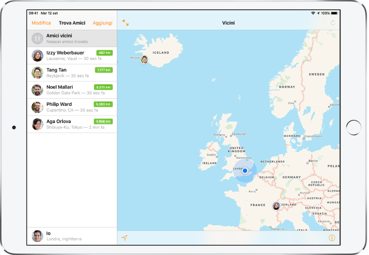369x255 pixels.
Task: Tap the Copenhagen city label
Action: pyautogui.click(x=313, y=136)
